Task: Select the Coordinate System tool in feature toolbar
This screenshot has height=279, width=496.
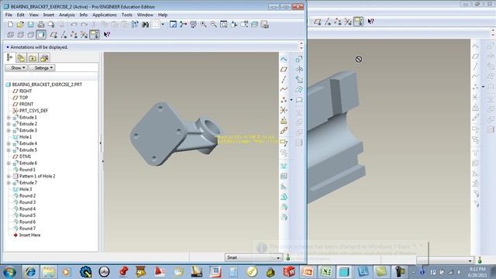Action: point(284,110)
